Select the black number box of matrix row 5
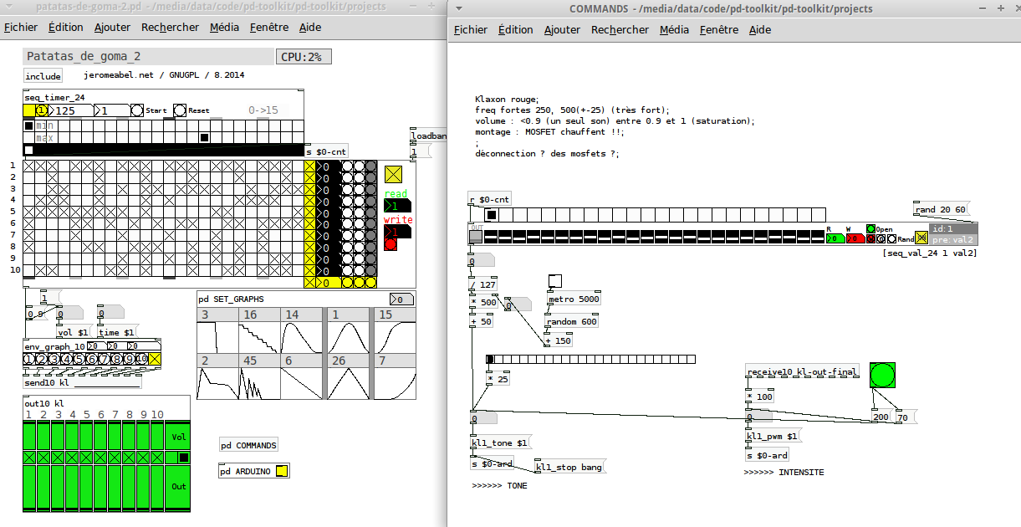Image resolution: width=1021 pixels, height=527 pixels. point(329,212)
